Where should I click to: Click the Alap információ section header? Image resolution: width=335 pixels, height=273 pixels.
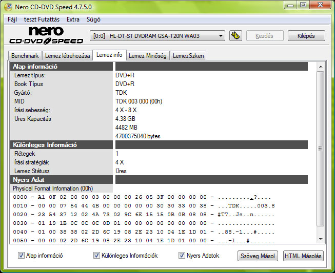tap(62, 67)
